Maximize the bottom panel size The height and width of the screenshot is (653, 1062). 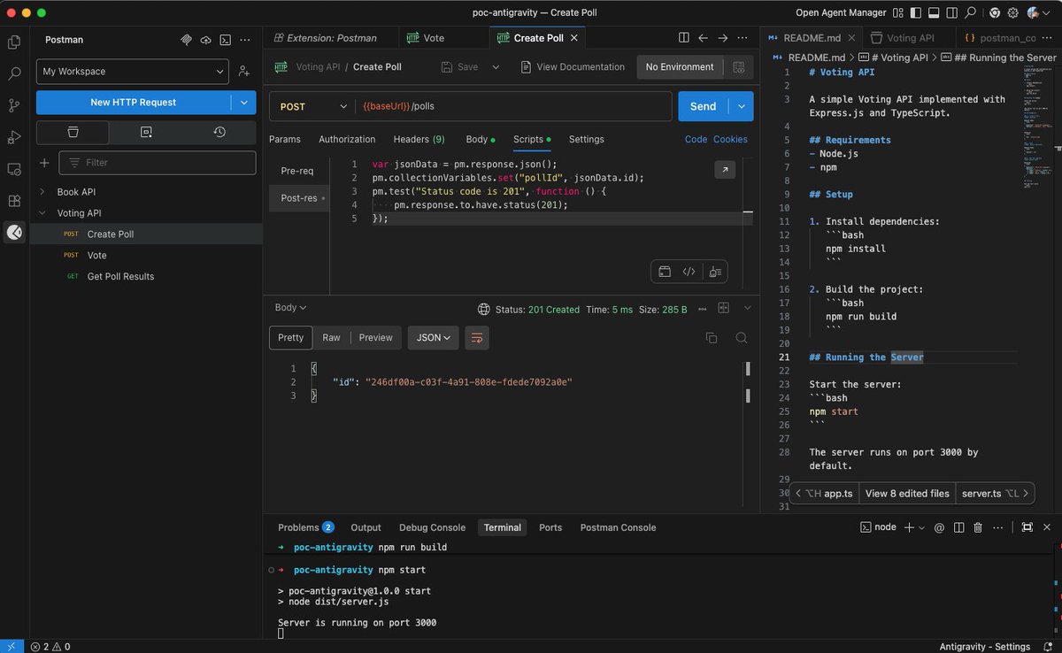tap(1027, 527)
